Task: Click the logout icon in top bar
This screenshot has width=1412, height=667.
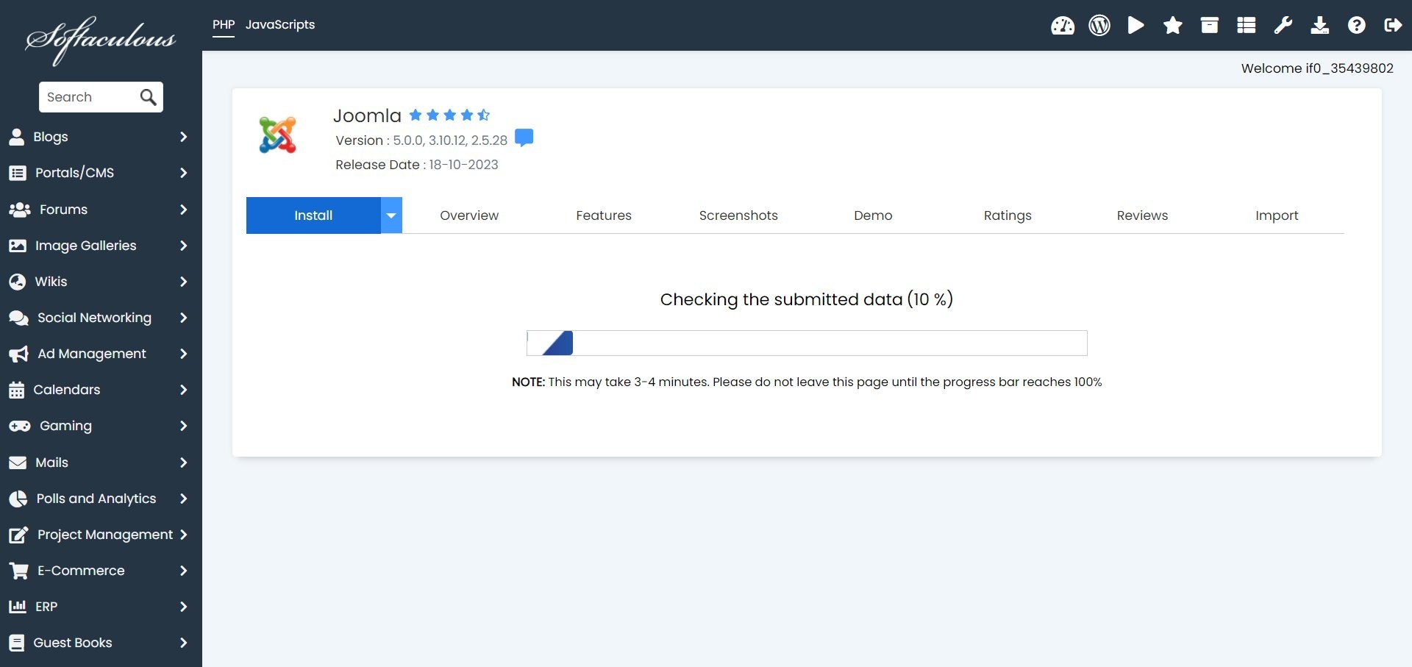Action: tap(1393, 26)
